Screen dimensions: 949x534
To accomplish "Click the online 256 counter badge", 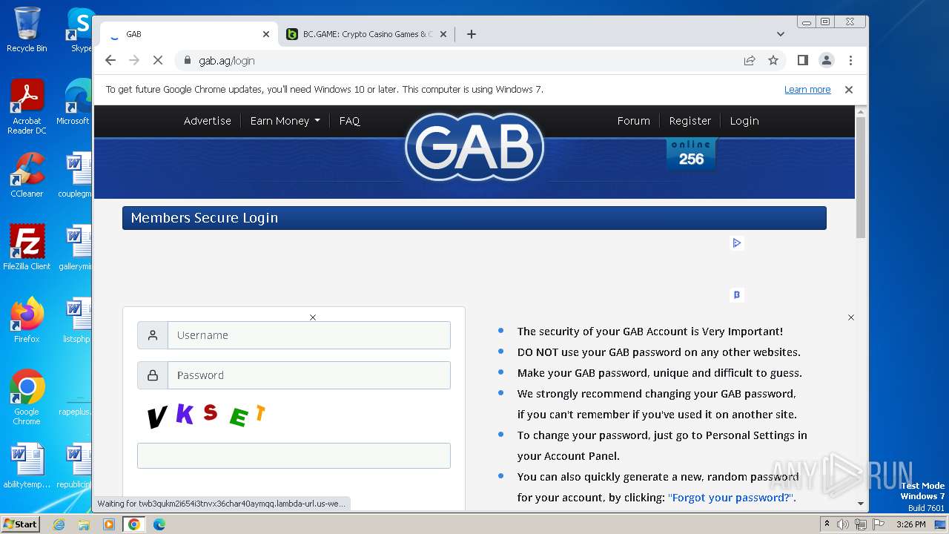I will (x=691, y=153).
